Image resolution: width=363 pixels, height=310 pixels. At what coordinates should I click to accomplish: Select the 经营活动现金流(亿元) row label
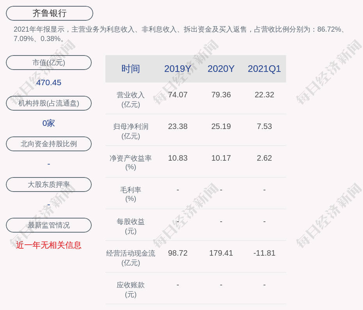pyautogui.click(x=131, y=258)
